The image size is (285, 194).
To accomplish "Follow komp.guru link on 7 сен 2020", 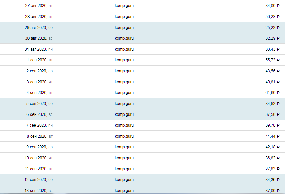I will tap(124, 125).
